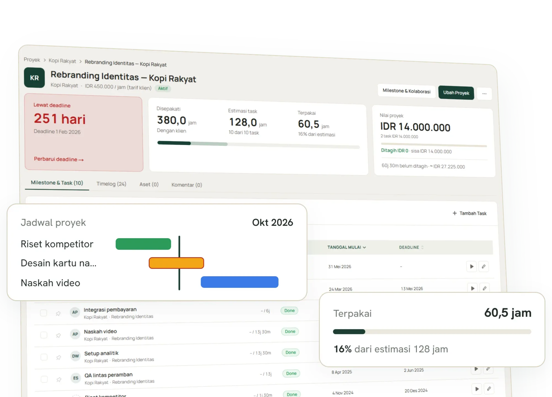Tick the Naskah video task checkbox
552x397 pixels.
click(x=44, y=335)
